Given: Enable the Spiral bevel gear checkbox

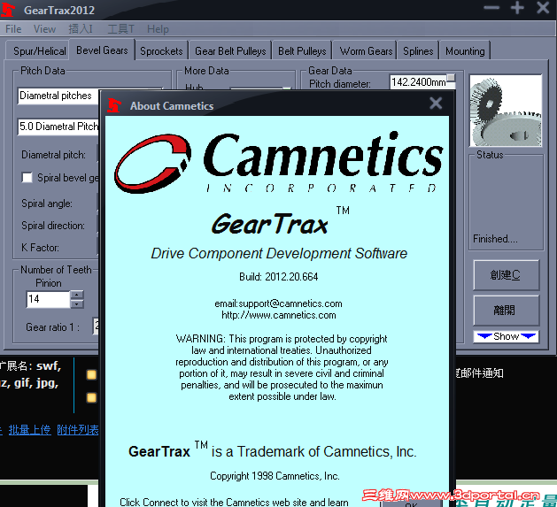Looking at the screenshot, I should tap(27, 178).
